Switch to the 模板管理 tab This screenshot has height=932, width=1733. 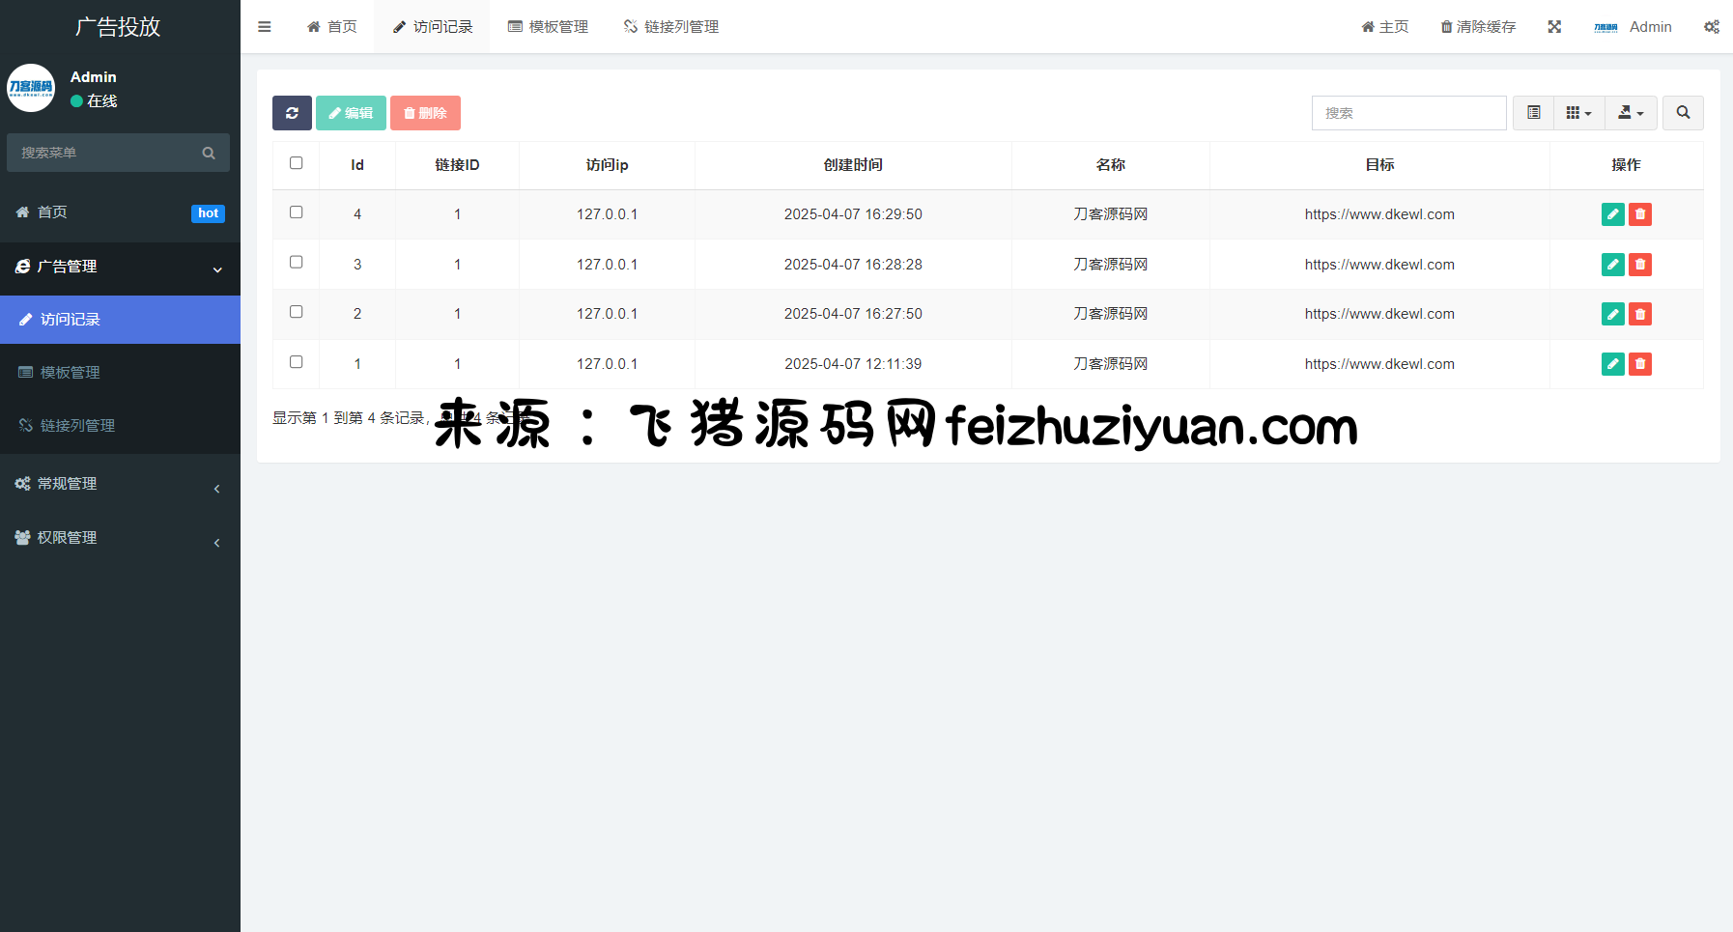(549, 27)
